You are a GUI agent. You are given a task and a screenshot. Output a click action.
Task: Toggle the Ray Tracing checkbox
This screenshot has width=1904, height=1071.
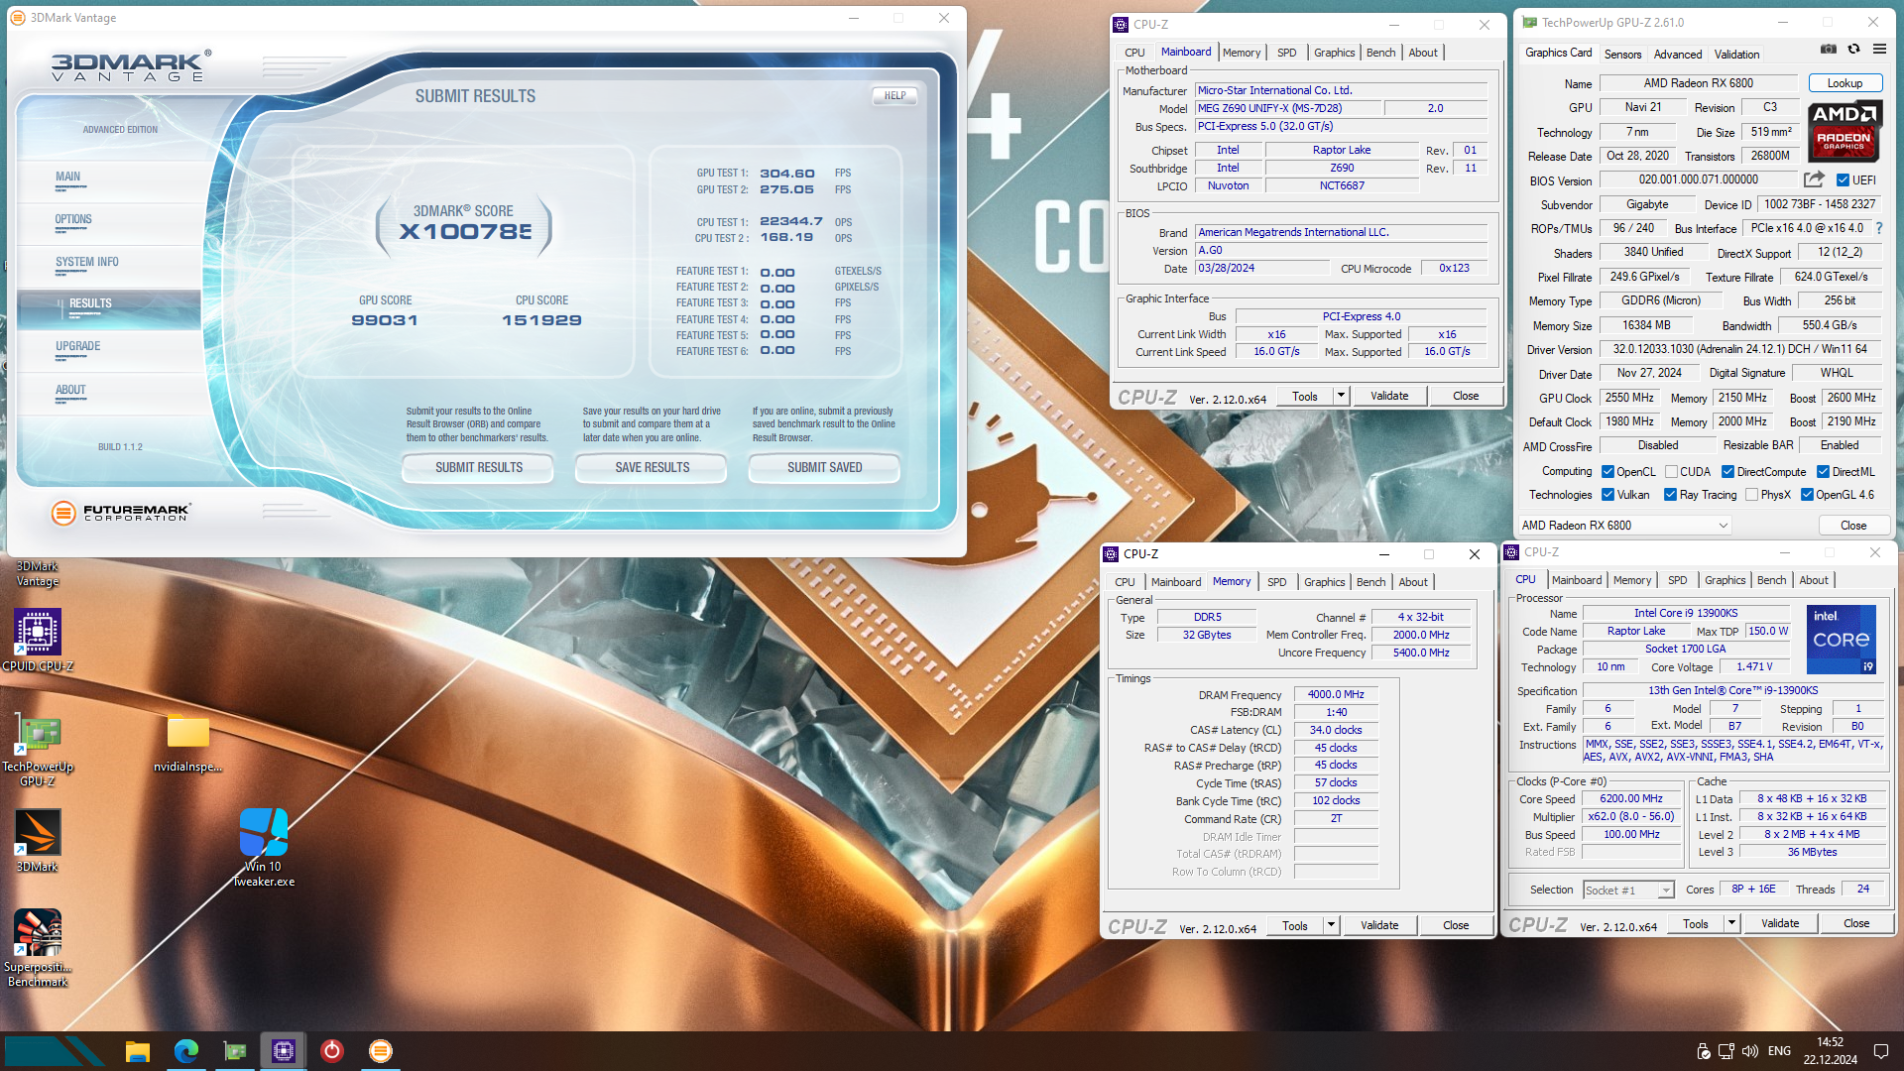(x=1670, y=495)
